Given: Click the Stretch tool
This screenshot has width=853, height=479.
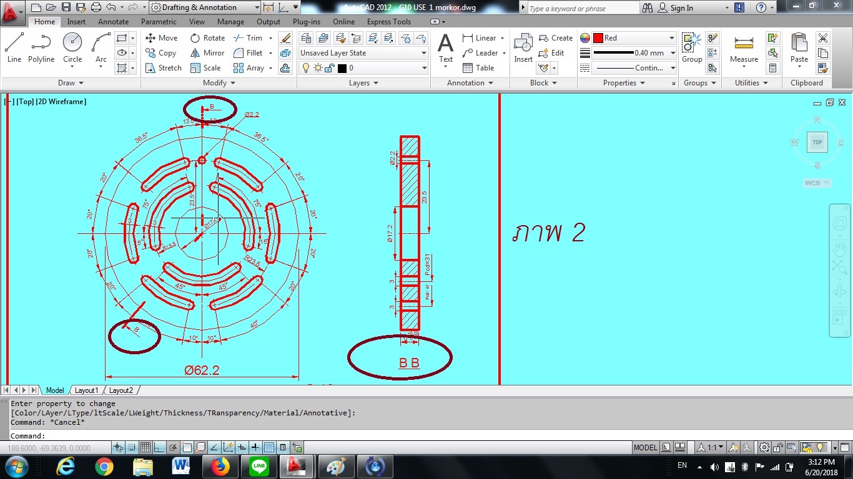Looking at the screenshot, I should [163, 68].
